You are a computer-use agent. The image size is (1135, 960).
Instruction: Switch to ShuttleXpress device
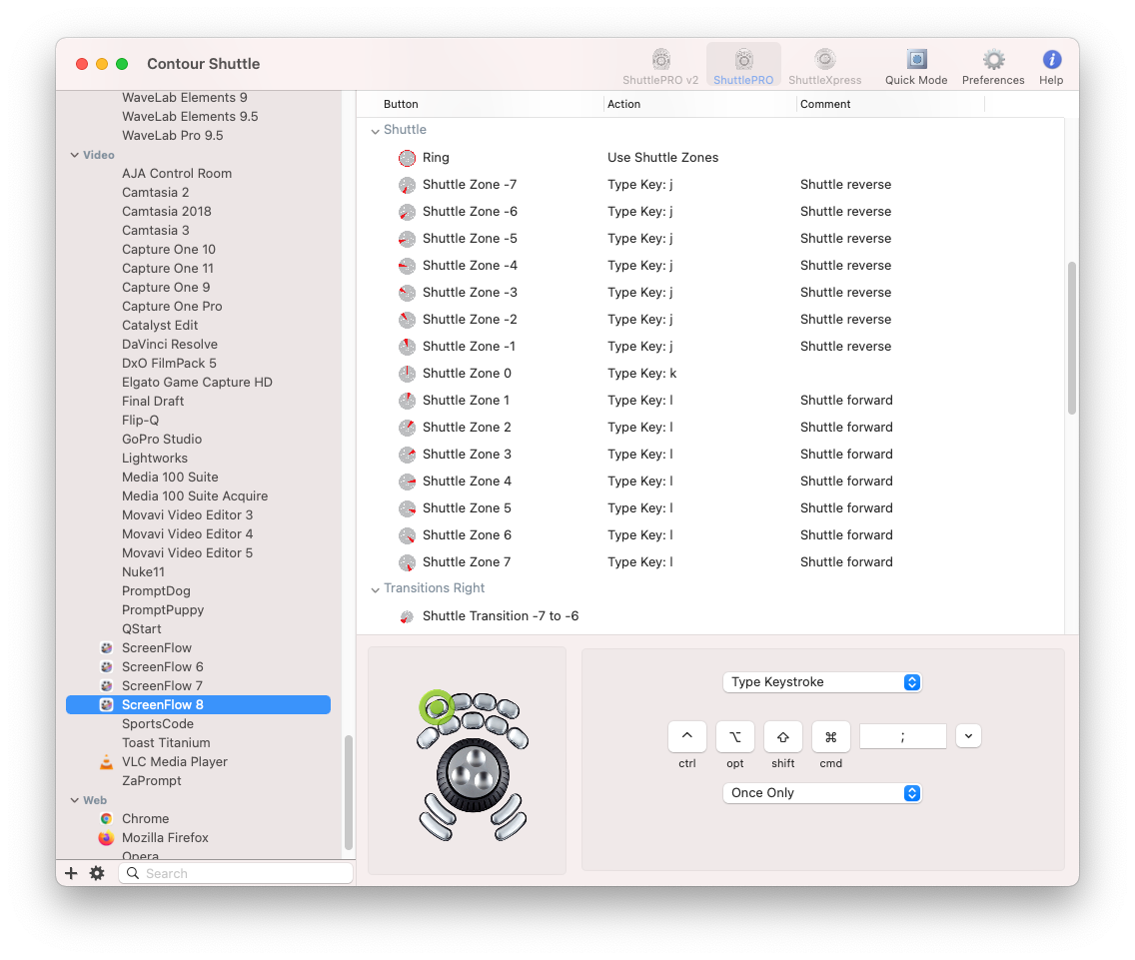click(824, 67)
